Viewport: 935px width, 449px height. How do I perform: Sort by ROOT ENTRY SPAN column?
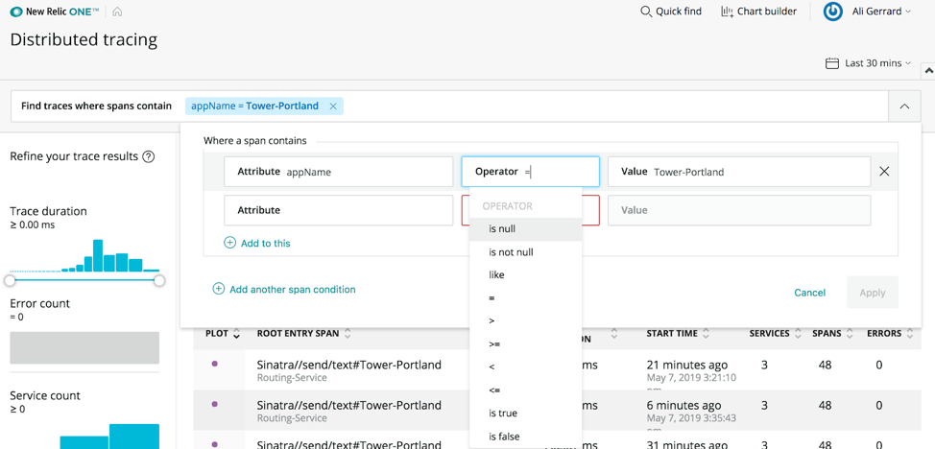[304, 333]
